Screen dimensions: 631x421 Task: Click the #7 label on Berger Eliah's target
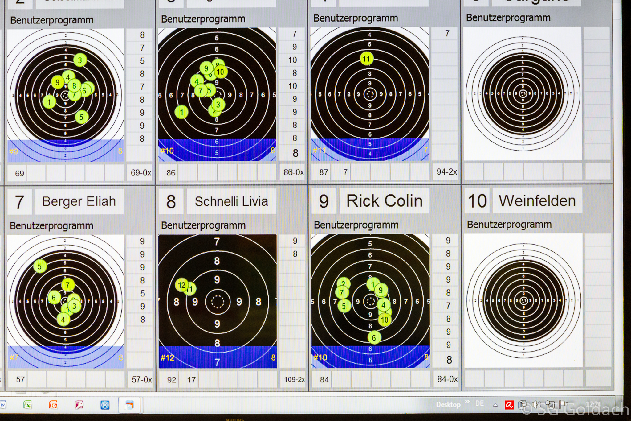(14, 357)
